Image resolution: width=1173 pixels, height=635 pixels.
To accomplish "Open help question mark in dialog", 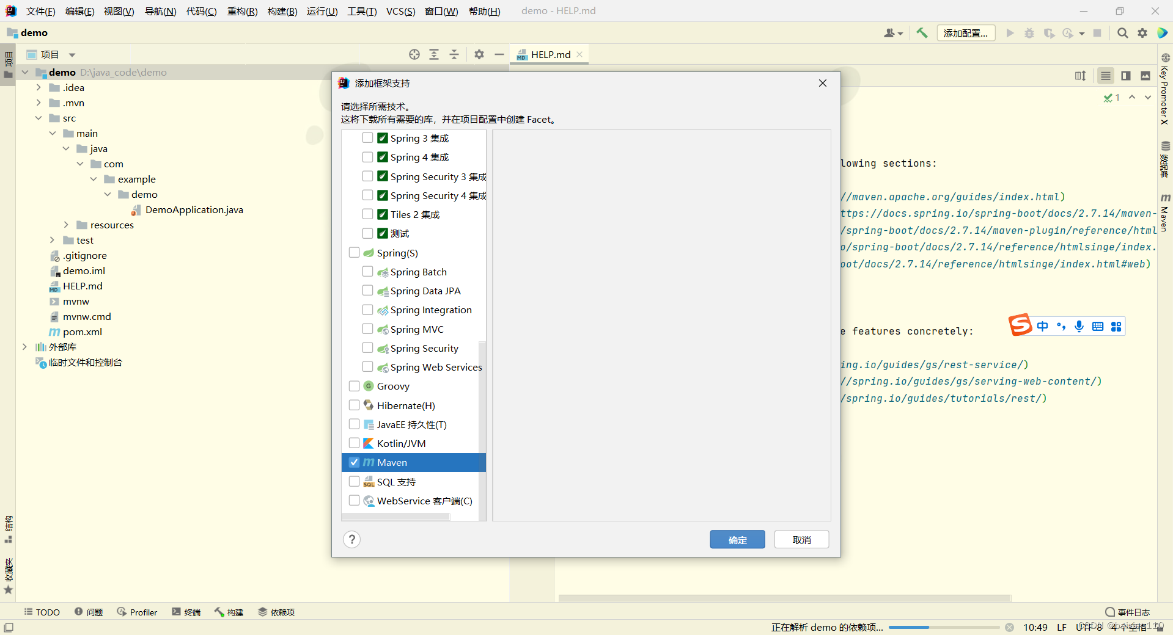I will (352, 539).
